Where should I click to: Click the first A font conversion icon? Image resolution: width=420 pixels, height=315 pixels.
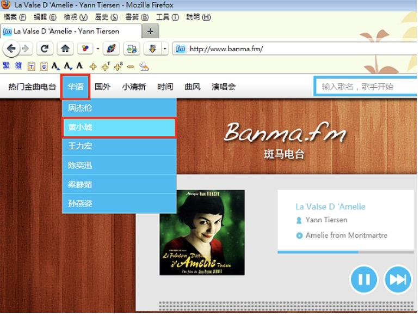[55, 66]
